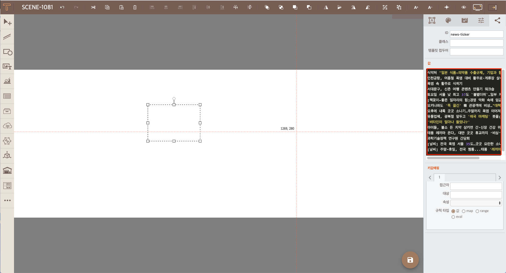Send selection to back icon
The height and width of the screenshot is (273, 506).
pyautogui.click(x=309, y=7)
